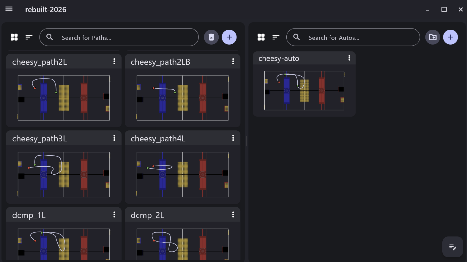
Task: Click the dcmp_2L title text
Action: [147, 215]
